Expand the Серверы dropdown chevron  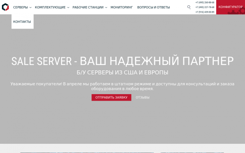30,8
